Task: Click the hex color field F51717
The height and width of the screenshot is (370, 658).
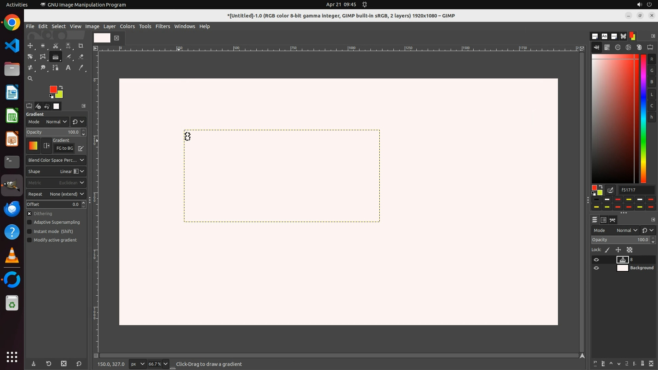Action: point(636,190)
